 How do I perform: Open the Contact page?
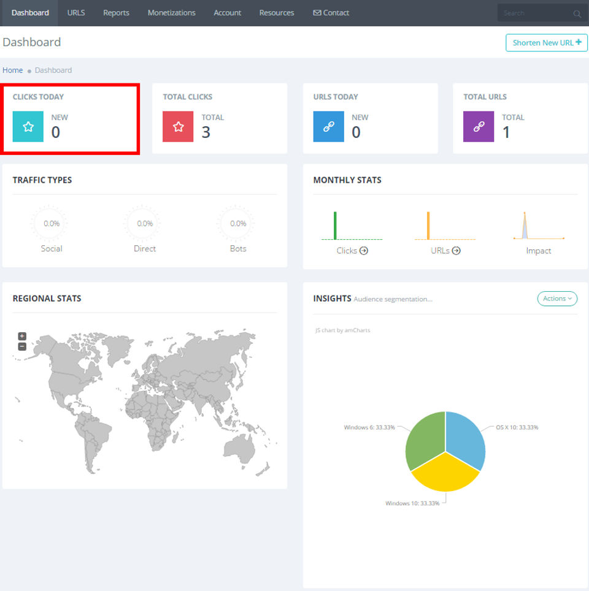point(331,13)
